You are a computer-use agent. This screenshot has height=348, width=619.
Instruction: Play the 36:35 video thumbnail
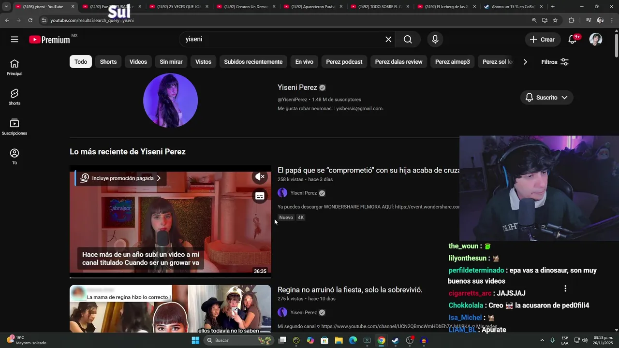coord(170,222)
